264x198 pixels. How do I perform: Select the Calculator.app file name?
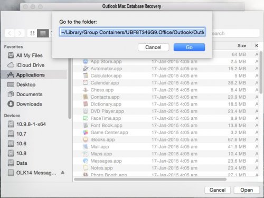point(106,76)
